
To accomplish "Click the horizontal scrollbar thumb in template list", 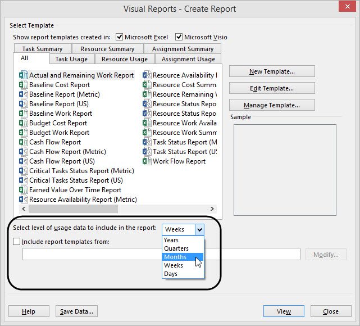I will pos(73,209).
